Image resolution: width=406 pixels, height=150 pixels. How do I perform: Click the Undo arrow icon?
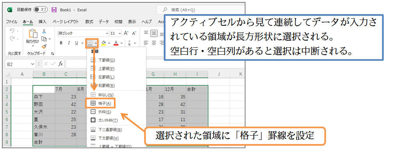click(12, 31)
